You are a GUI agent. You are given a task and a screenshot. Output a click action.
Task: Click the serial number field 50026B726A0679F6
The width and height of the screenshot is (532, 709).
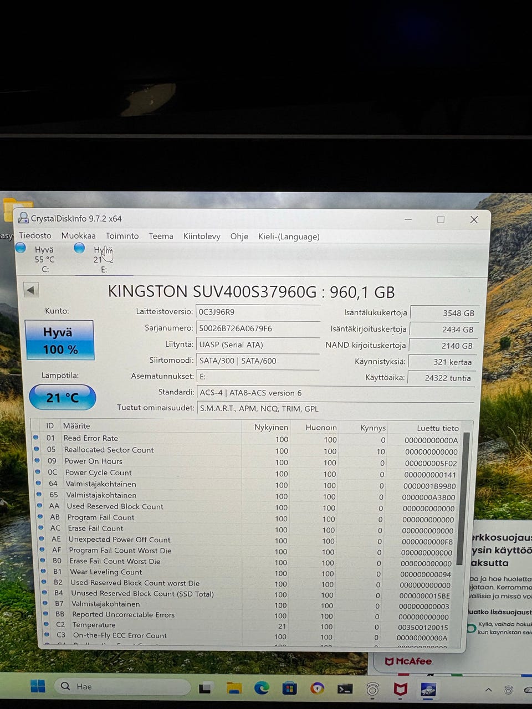click(258, 328)
